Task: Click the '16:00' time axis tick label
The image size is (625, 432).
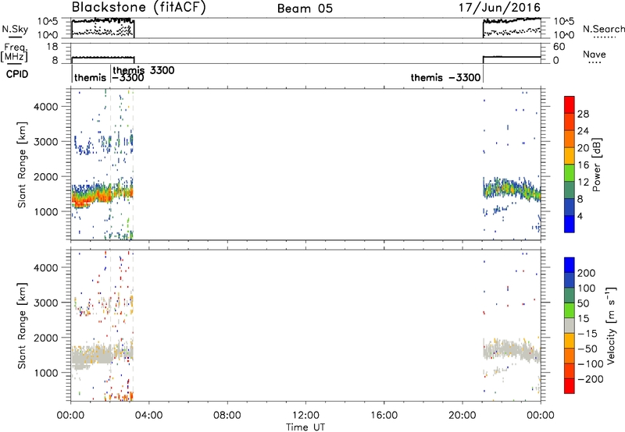Action: 384,416
